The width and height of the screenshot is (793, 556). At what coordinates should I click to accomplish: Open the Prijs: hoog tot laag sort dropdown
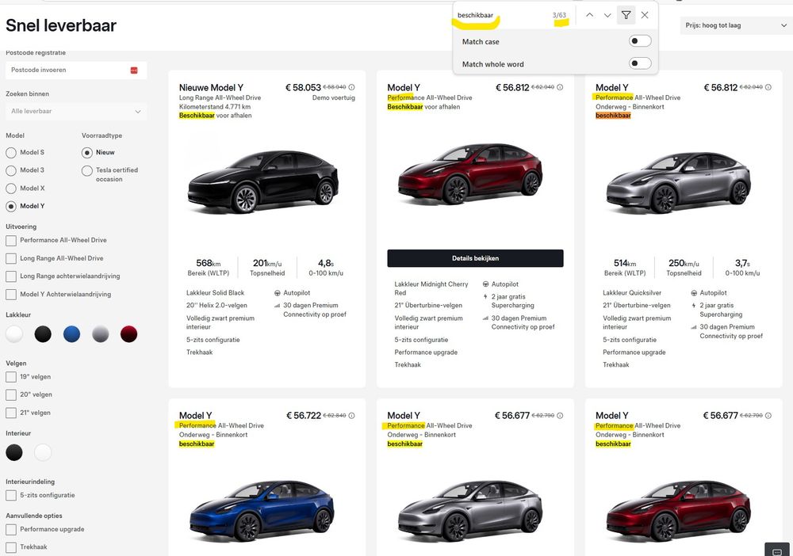[x=737, y=25]
